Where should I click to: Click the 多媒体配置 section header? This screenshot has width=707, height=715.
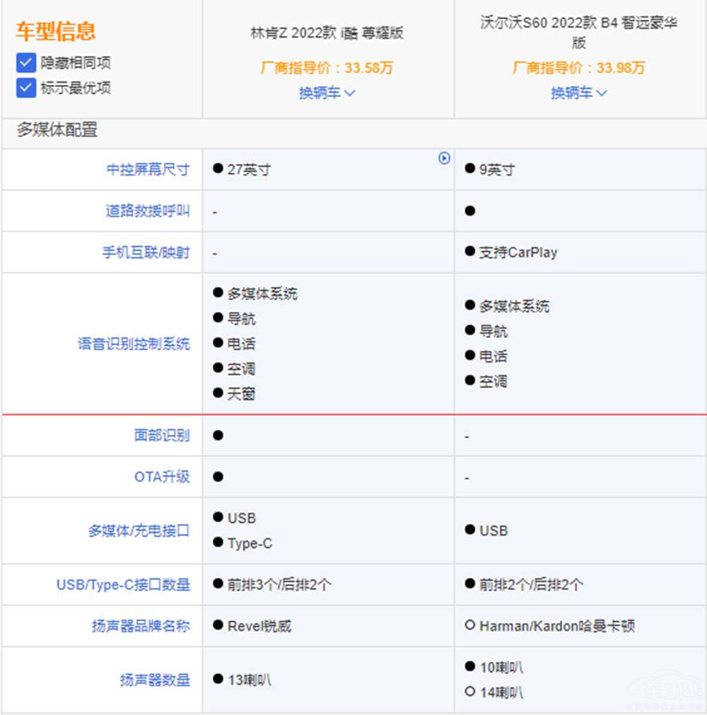click(57, 130)
